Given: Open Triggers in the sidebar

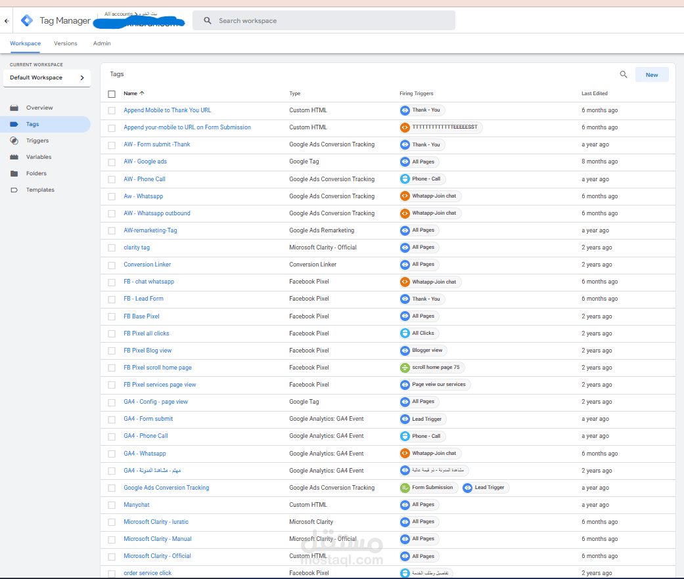Looking at the screenshot, I should pos(37,140).
